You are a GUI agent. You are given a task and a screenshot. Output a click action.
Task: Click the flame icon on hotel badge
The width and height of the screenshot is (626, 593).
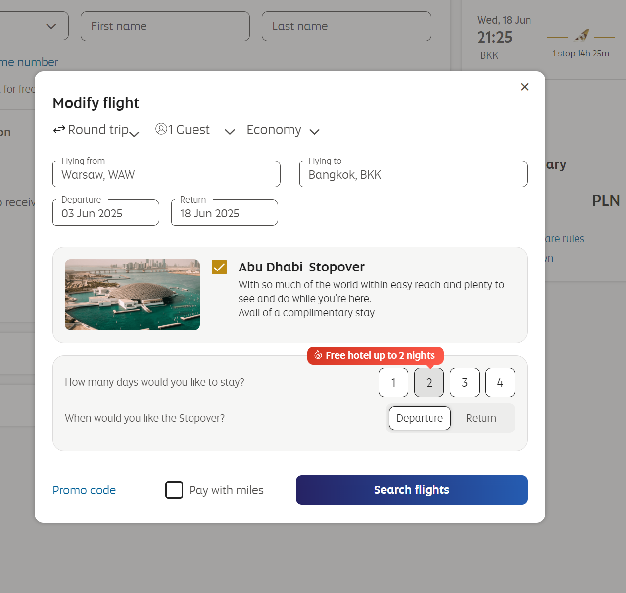[x=318, y=355]
